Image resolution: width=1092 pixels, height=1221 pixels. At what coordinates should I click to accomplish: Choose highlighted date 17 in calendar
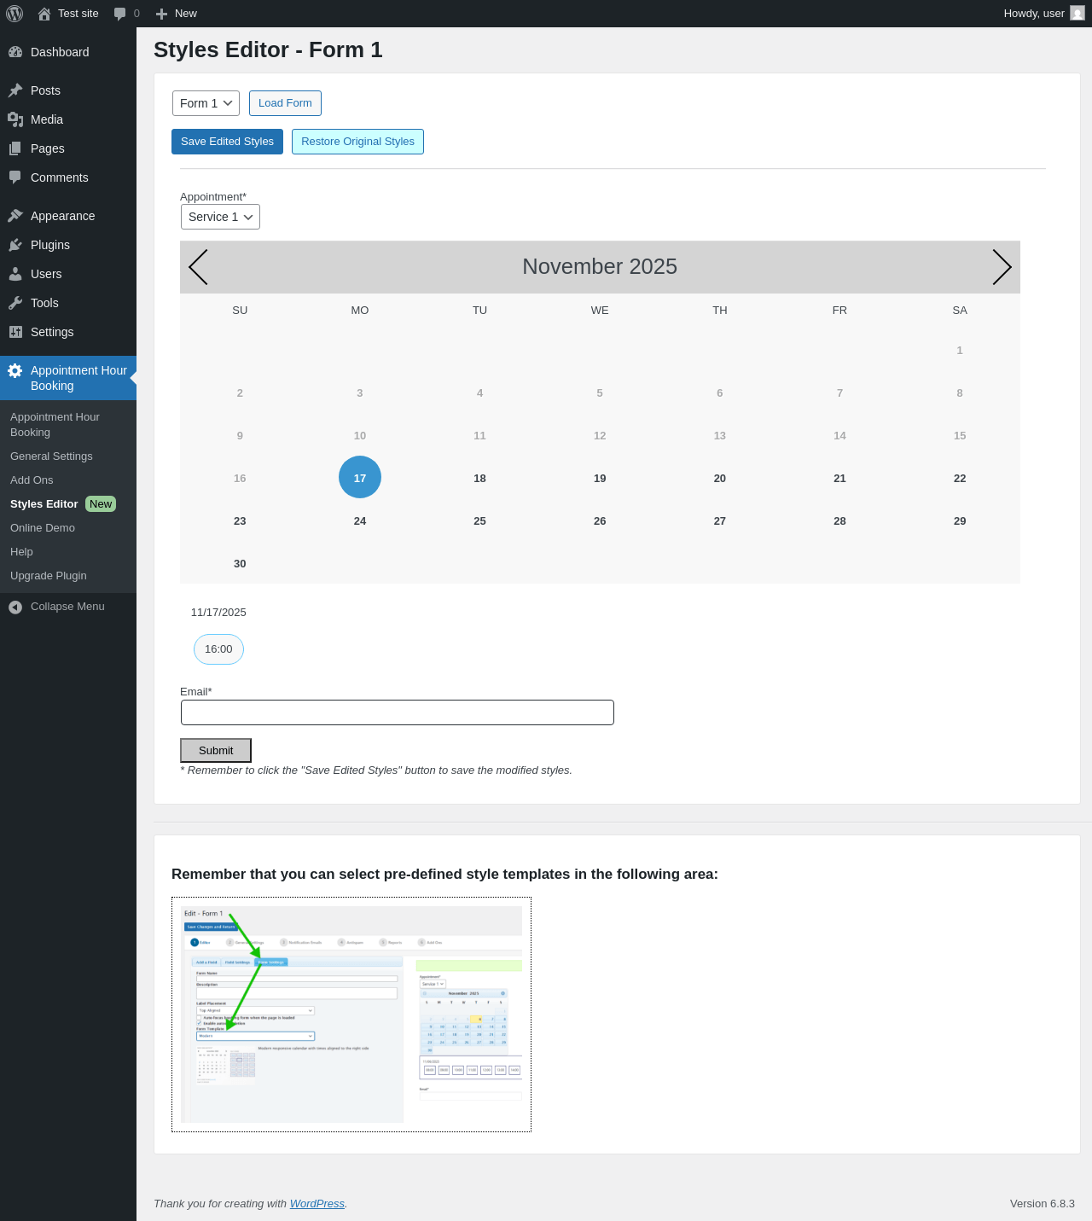[360, 477]
